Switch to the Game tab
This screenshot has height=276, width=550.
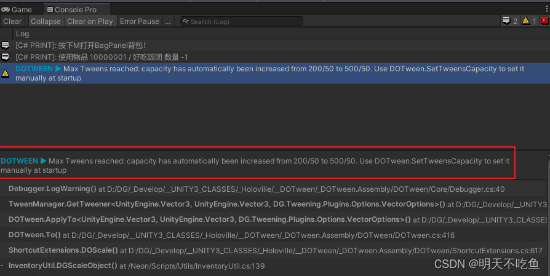[x=17, y=9]
